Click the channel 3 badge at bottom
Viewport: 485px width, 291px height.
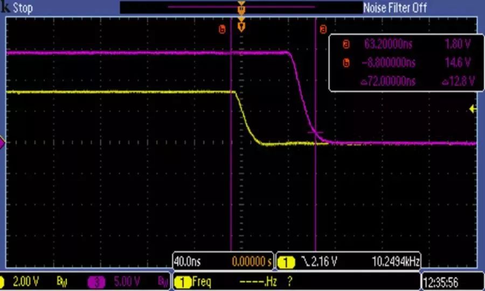(96, 282)
